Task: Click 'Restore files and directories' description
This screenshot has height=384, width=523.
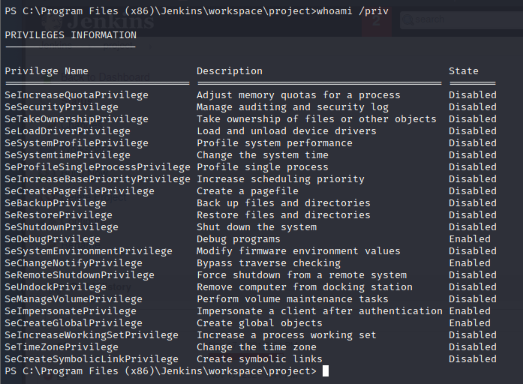Action: point(284,215)
